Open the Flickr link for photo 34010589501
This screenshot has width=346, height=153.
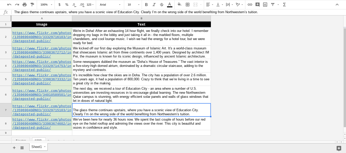coord(42,95)
